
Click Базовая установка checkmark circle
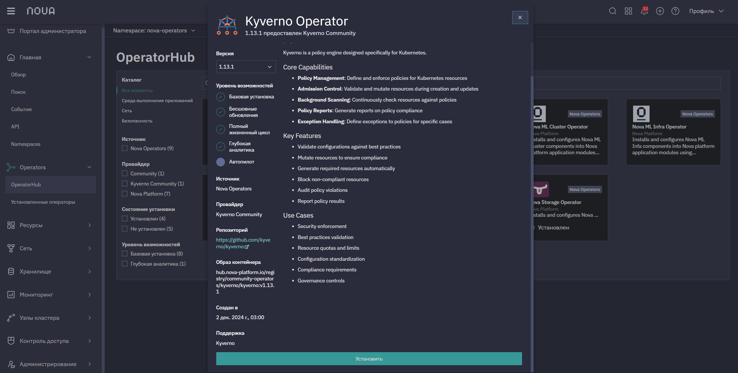coord(221,97)
